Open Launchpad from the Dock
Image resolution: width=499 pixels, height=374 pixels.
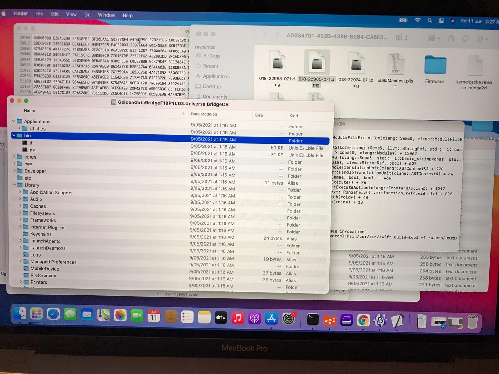[x=36, y=314]
